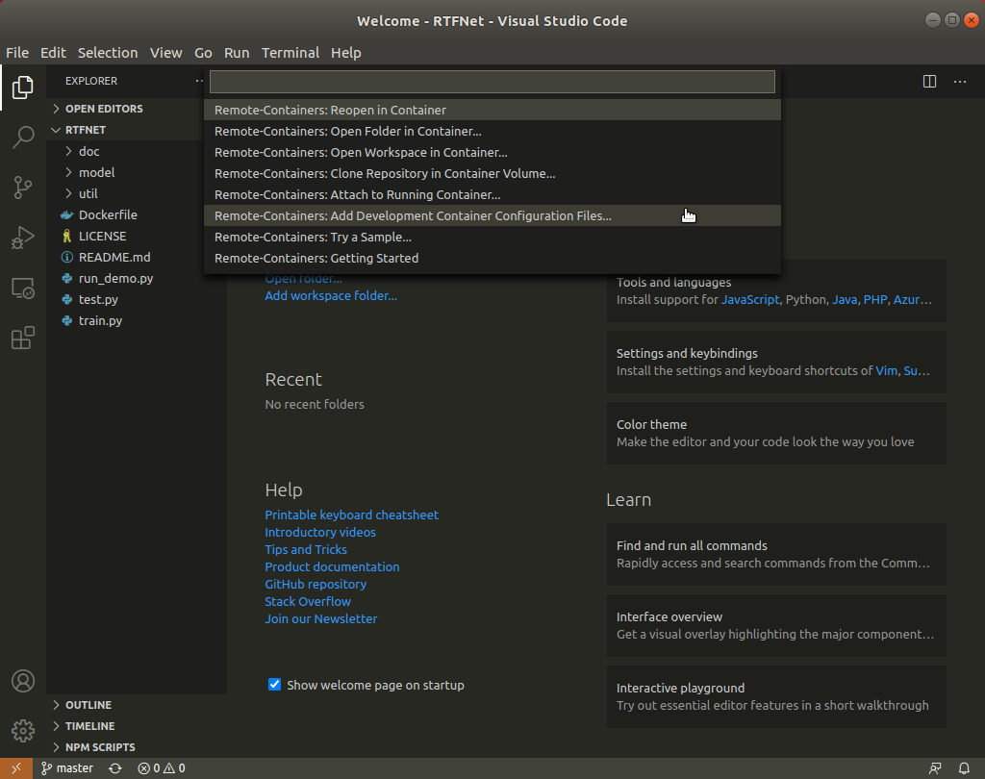
Task: Synchronize changes via status bar sync icon
Action: click(x=115, y=768)
